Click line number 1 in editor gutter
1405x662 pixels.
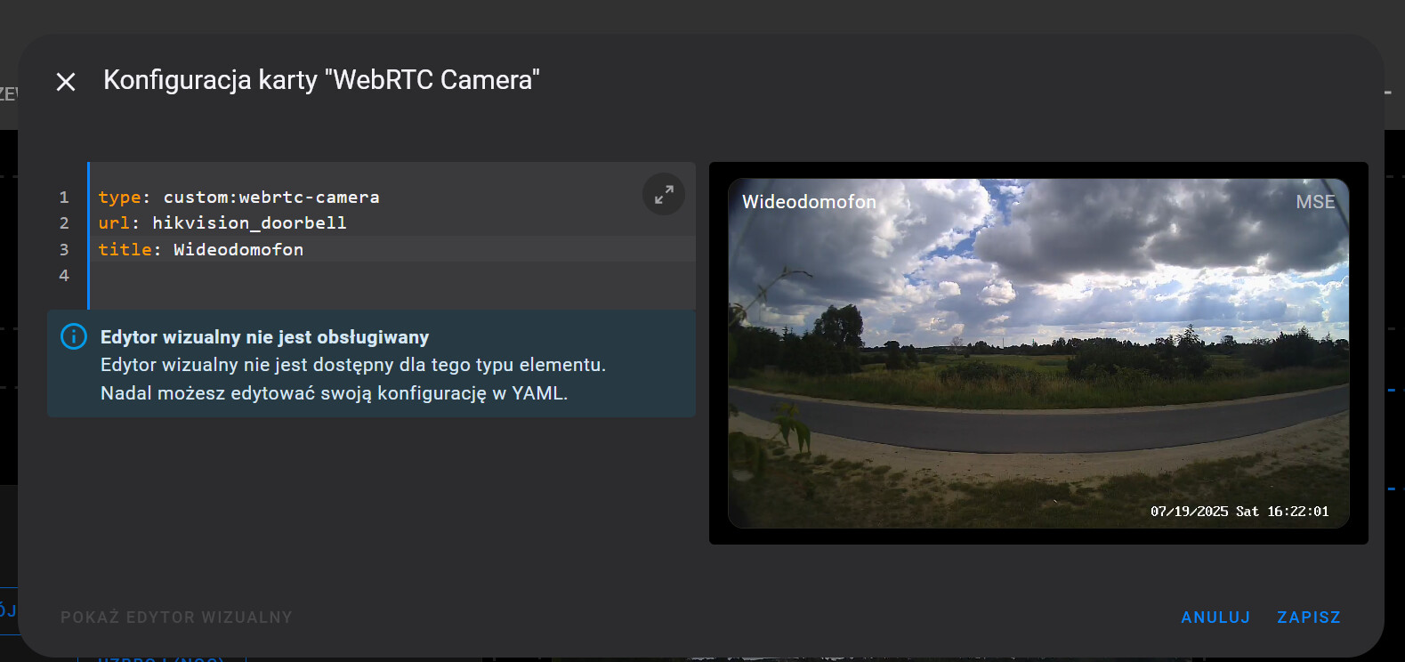(64, 198)
